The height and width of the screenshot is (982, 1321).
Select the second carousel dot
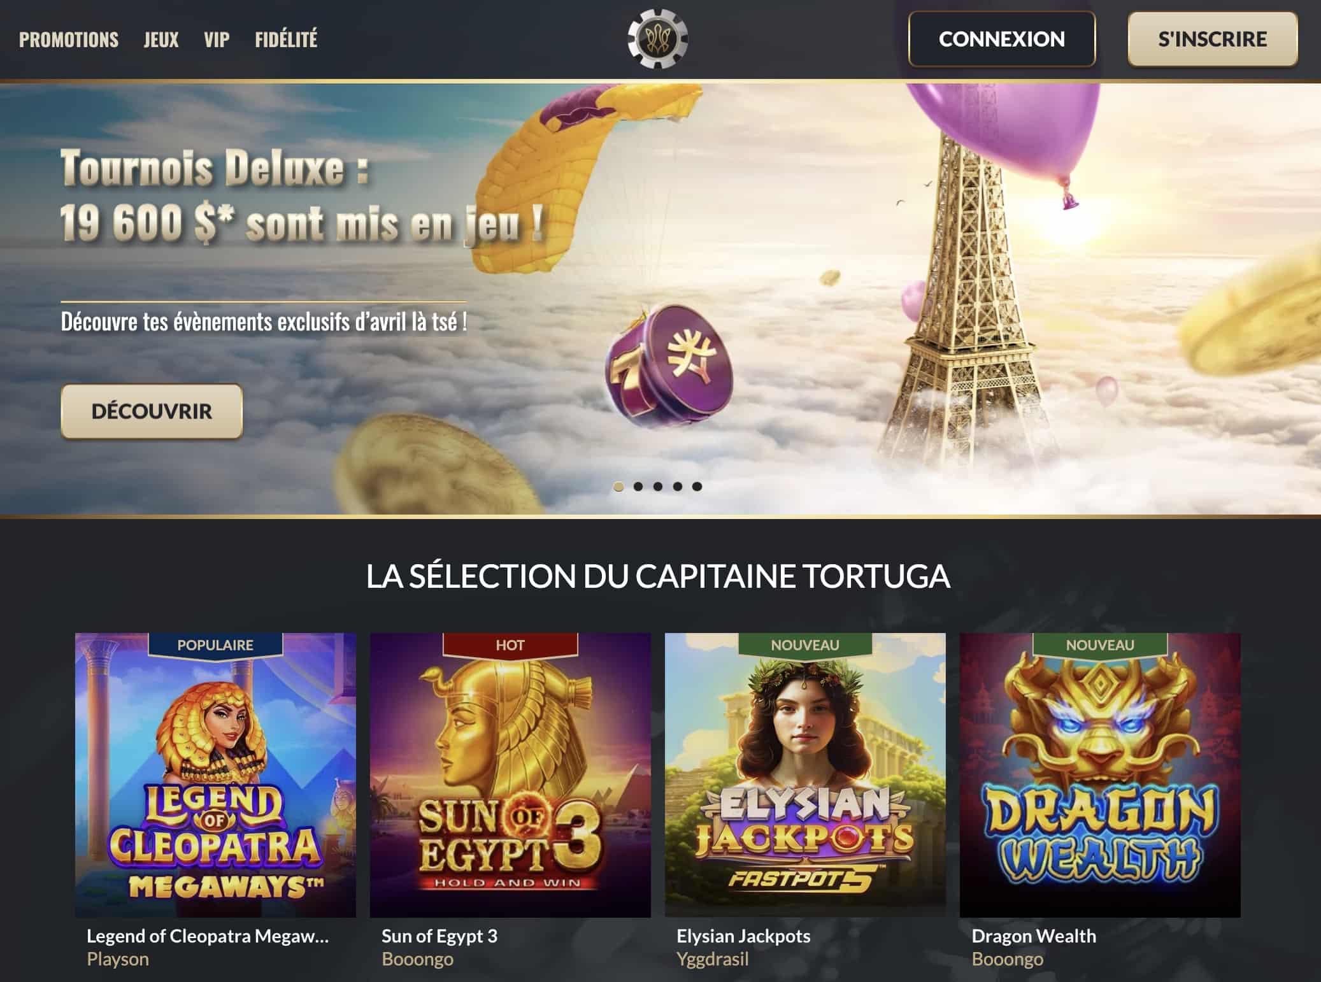click(638, 487)
